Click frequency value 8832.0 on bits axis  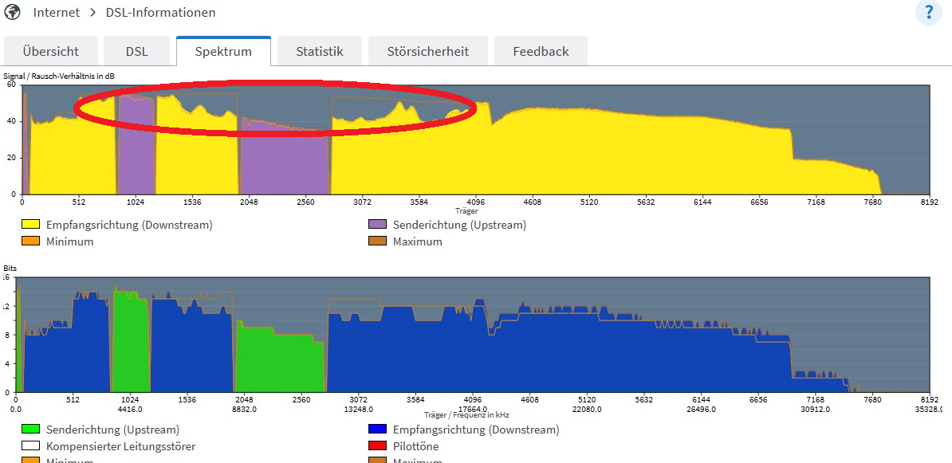tap(244, 409)
